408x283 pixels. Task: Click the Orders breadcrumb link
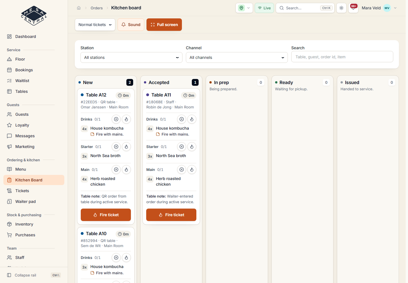(97, 8)
